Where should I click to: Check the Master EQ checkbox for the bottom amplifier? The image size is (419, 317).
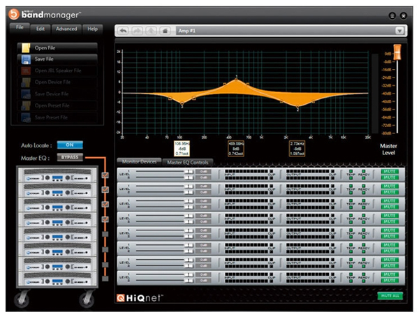pos(105,279)
